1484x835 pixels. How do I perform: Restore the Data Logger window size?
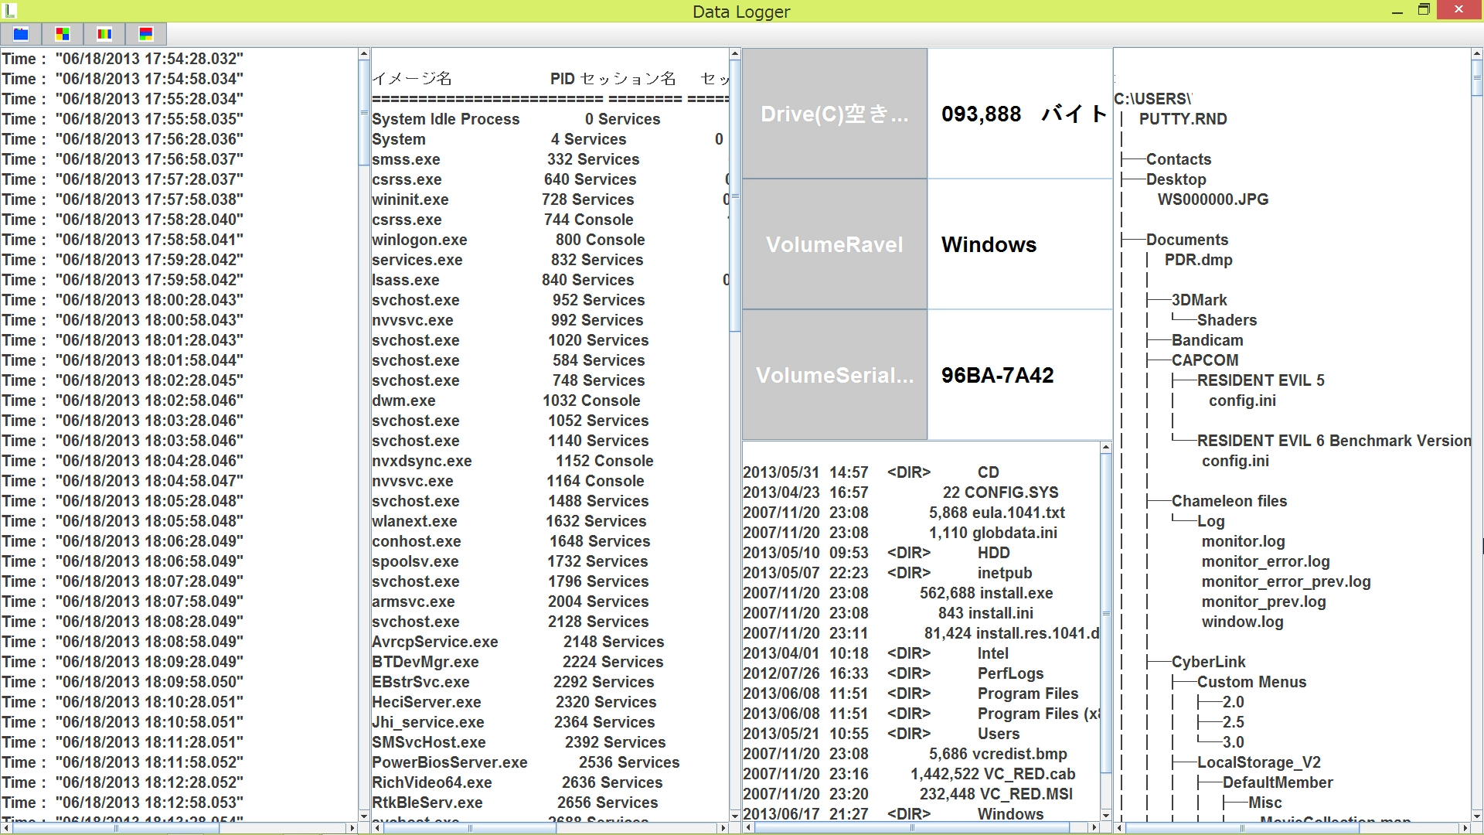point(1424,11)
